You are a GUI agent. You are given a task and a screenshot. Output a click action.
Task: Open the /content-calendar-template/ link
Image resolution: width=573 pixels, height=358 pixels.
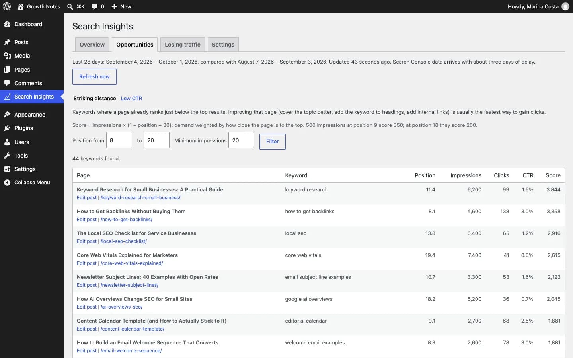[x=133, y=329]
